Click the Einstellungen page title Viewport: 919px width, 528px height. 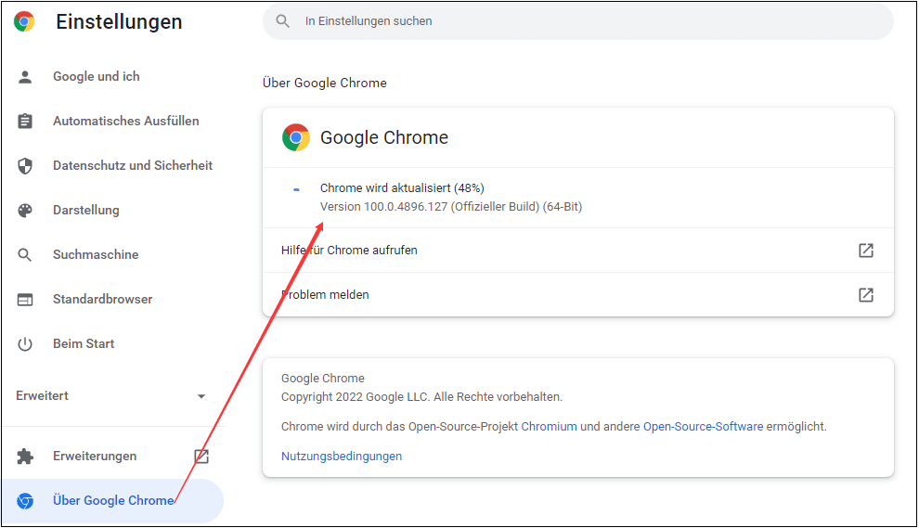[x=119, y=21]
